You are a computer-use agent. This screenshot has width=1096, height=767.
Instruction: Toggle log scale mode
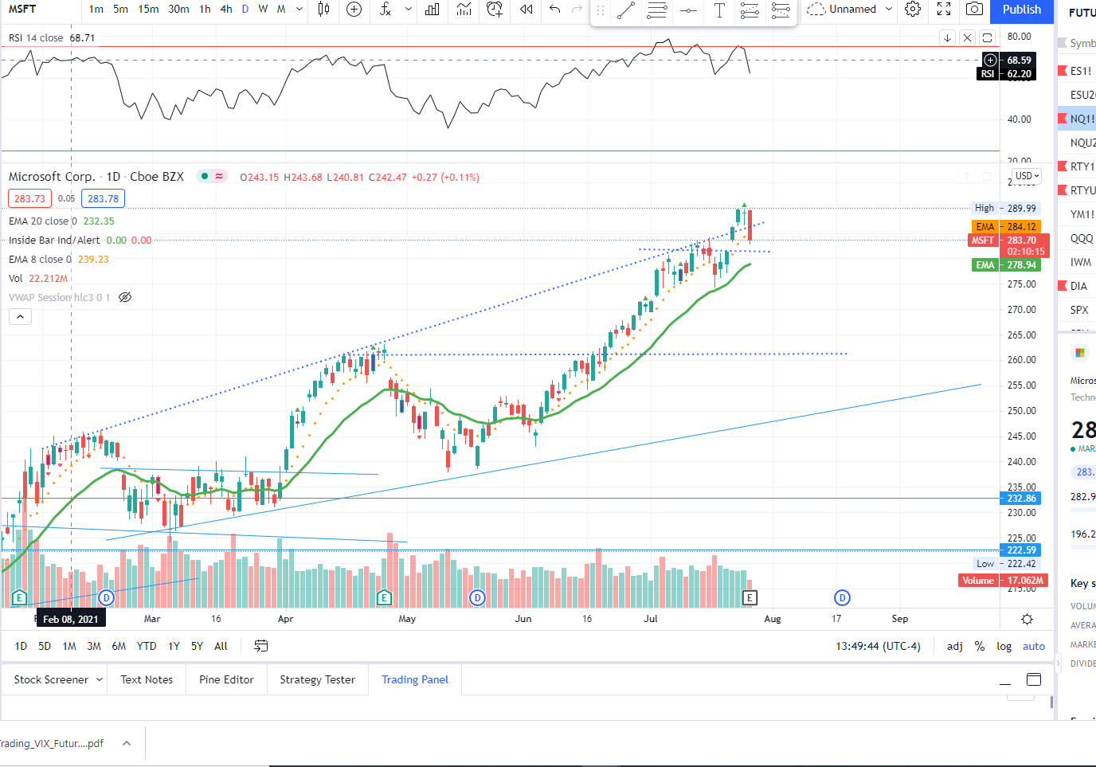pyautogui.click(x=1004, y=647)
